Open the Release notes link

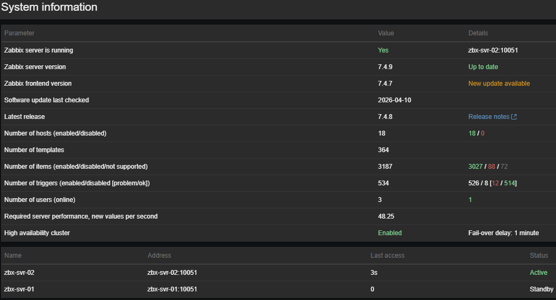(488, 117)
